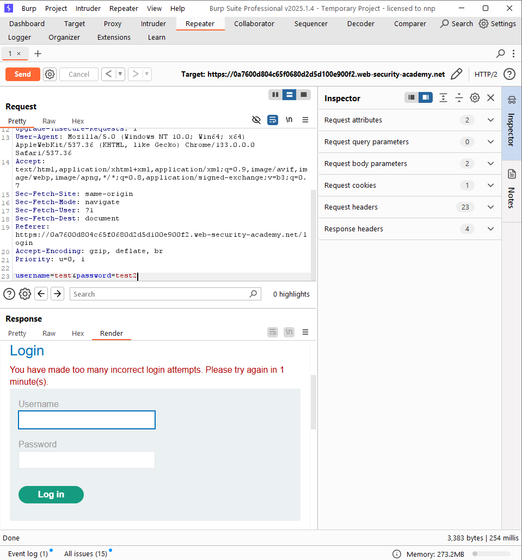Click the Burp Suite logo icon
Image resolution: width=522 pixels, height=560 pixels.
click(9, 8)
